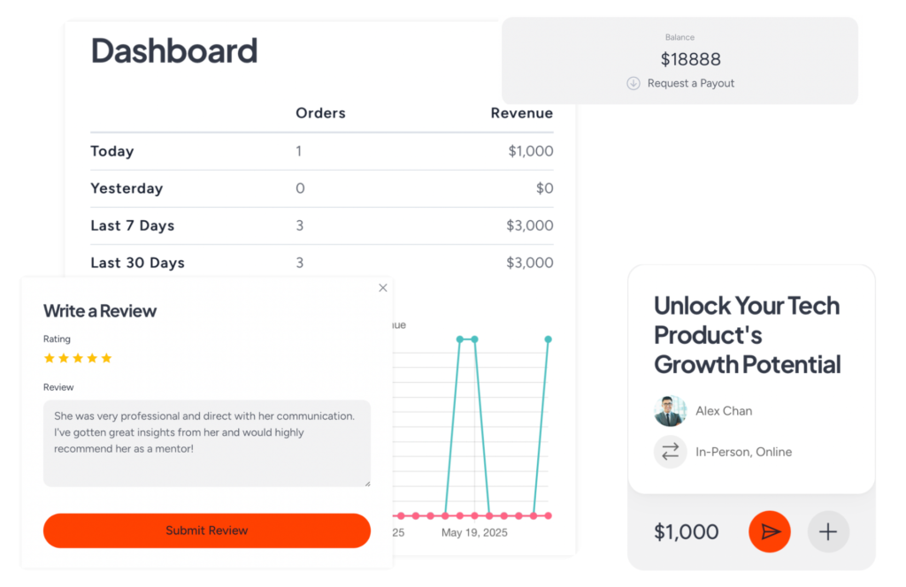
Task: Close the Write a Review dialog
Action: click(x=383, y=287)
